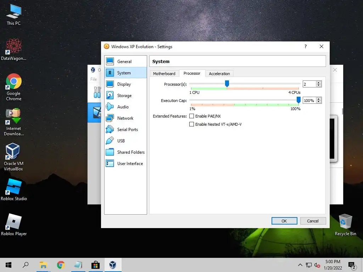Open the USB settings category
This screenshot has width=363, height=272.
point(125,141)
